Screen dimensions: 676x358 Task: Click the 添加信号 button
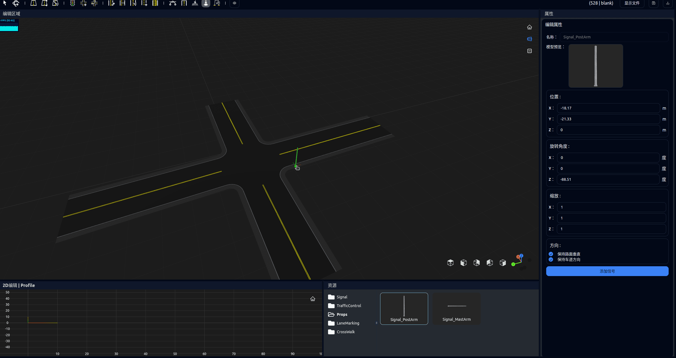click(x=607, y=271)
